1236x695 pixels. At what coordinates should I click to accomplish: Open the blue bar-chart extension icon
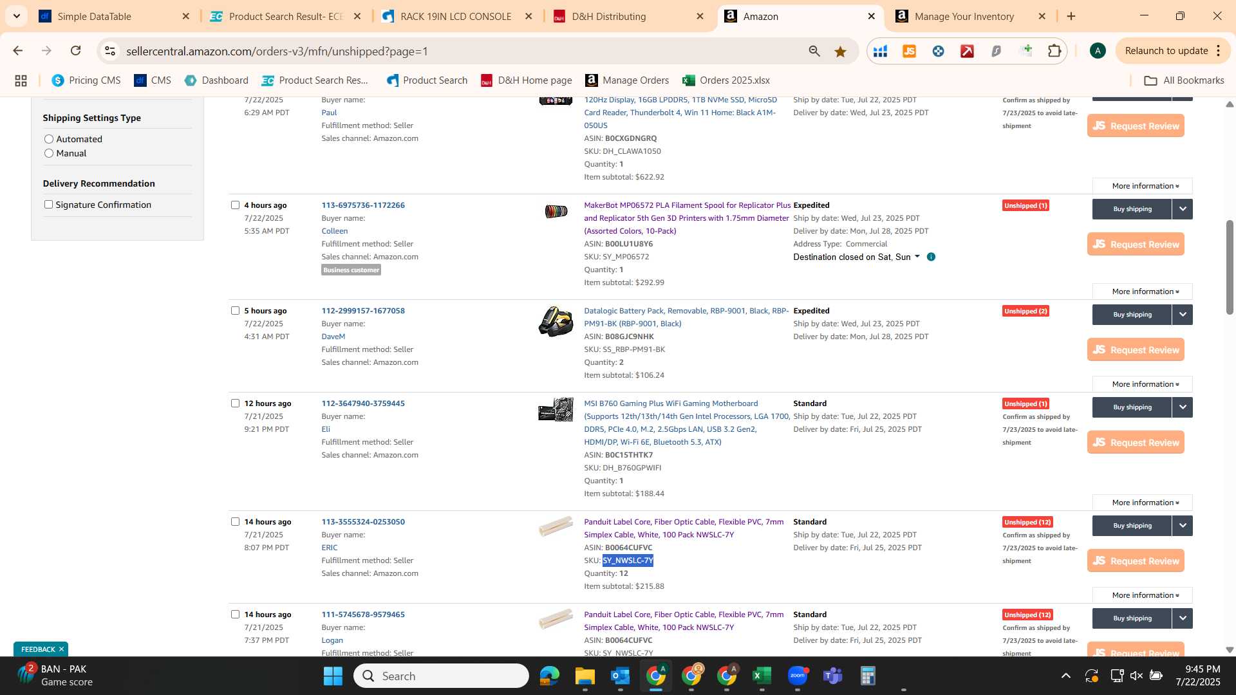pos(880,51)
